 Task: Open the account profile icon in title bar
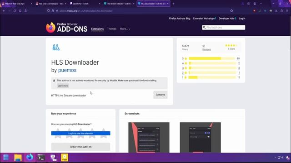point(255,4)
